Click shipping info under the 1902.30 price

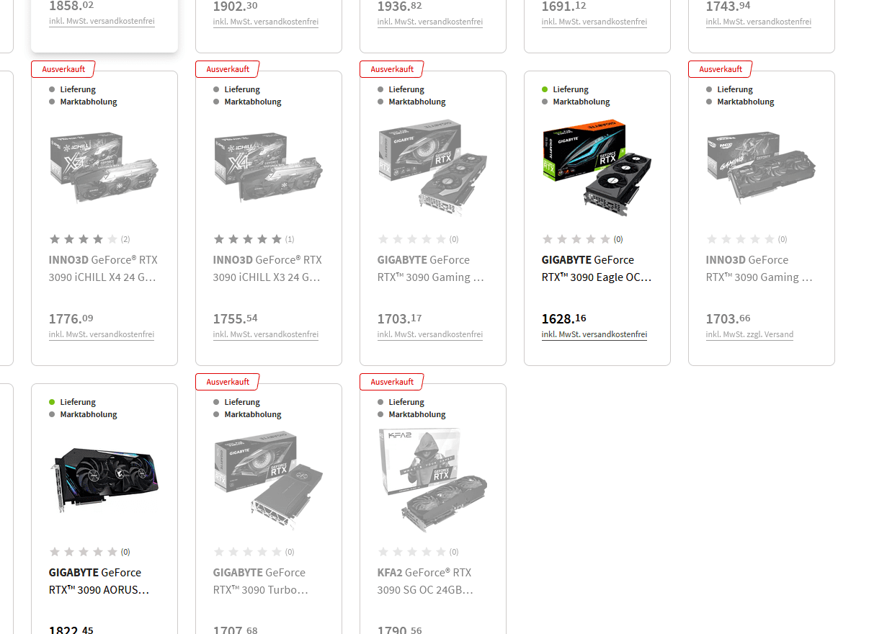click(266, 22)
